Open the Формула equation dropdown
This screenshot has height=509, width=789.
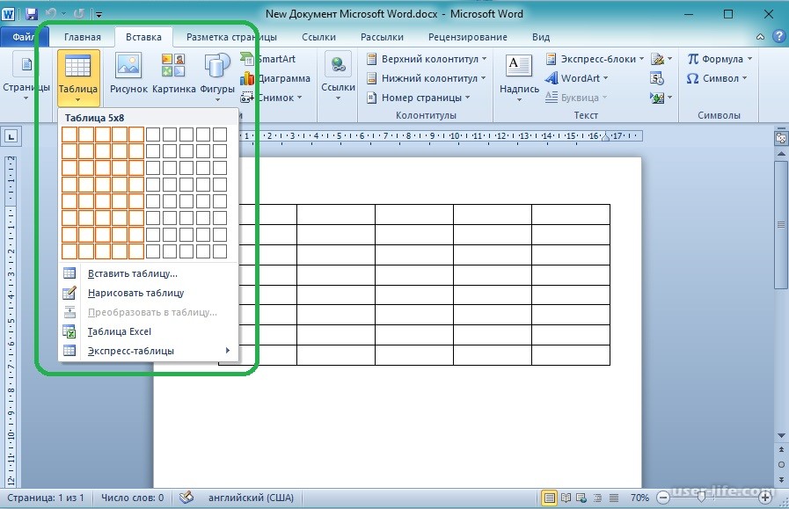[720, 59]
